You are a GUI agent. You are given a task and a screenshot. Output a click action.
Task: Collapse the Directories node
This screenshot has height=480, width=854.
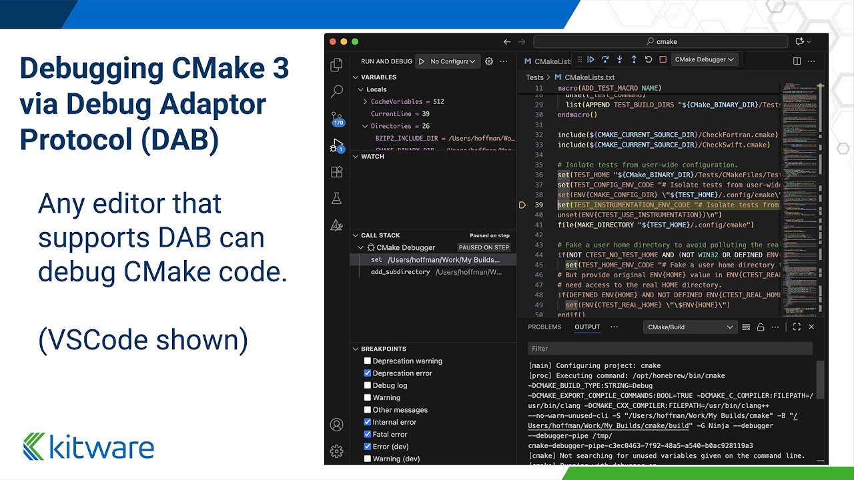coord(365,126)
